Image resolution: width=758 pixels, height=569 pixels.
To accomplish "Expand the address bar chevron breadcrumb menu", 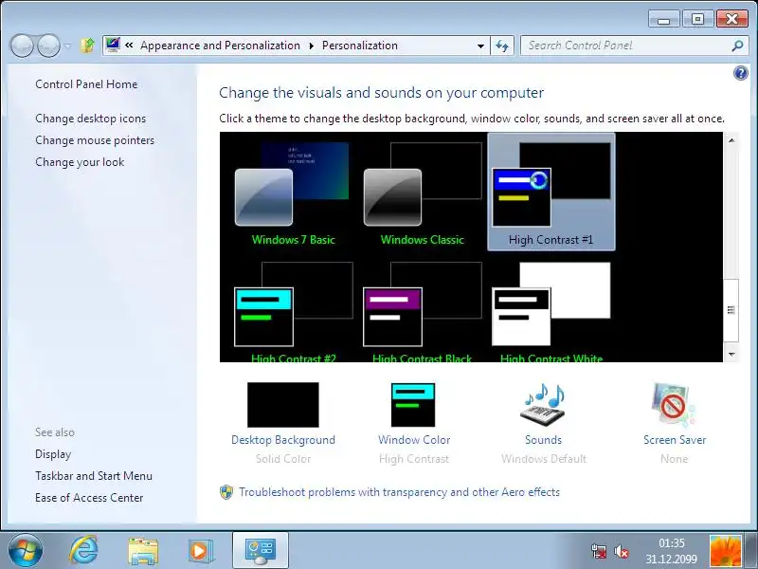I will [x=129, y=46].
